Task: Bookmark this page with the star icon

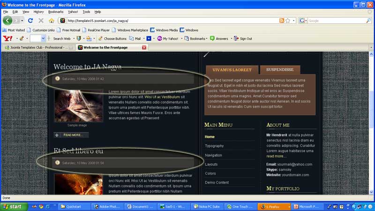Action: coord(288,21)
